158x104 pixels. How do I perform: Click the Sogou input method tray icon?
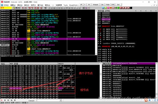146,100
